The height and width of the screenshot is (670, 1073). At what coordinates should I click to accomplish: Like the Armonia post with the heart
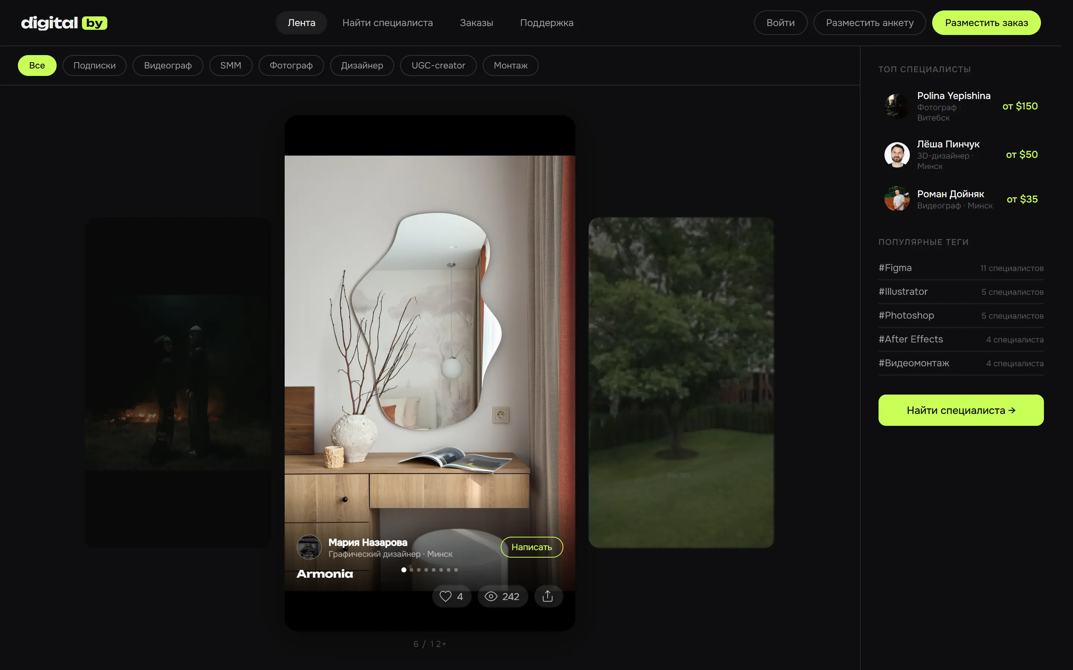click(x=452, y=596)
